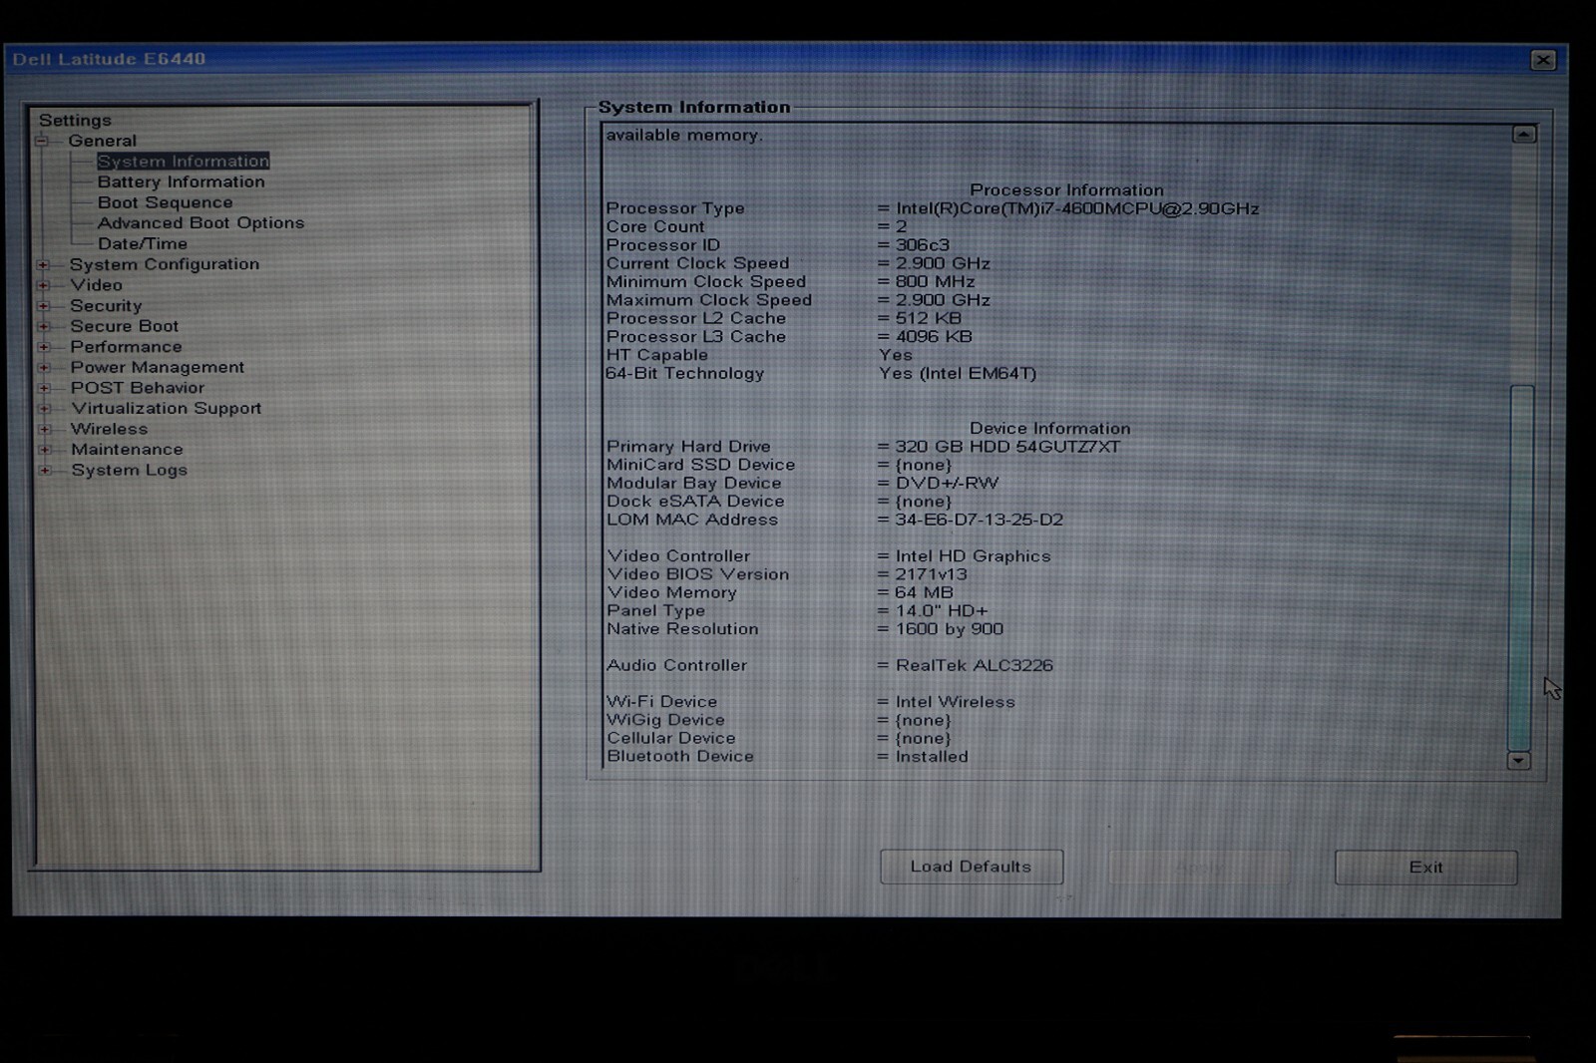Select the System Logs category

(x=130, y=471)
